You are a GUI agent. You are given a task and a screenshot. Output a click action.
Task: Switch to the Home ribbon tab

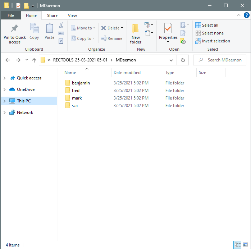[x=31, y=15]
